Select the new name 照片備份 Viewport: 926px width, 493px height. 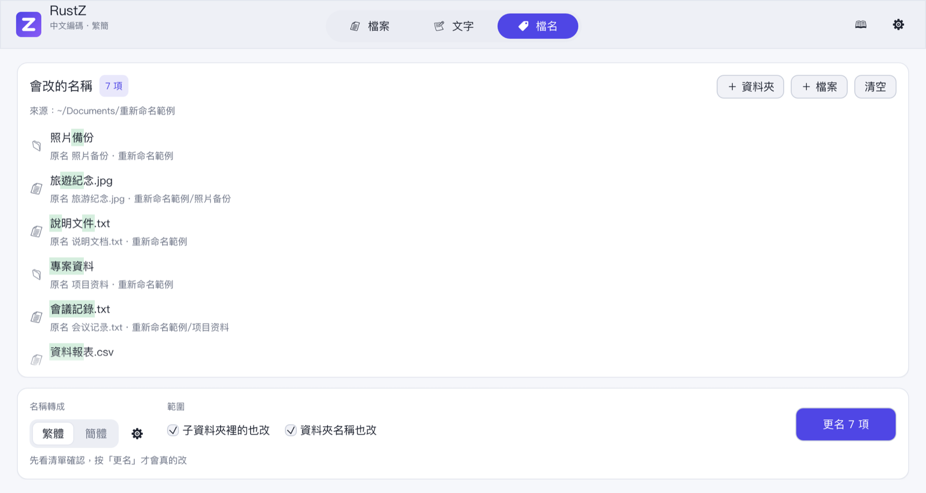(x=72, y=138)
